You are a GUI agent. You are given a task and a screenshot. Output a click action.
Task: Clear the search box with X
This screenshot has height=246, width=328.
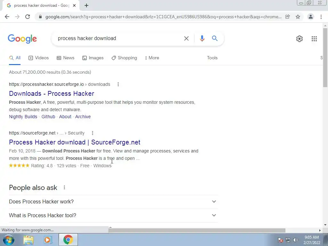(x=186, y=38)
